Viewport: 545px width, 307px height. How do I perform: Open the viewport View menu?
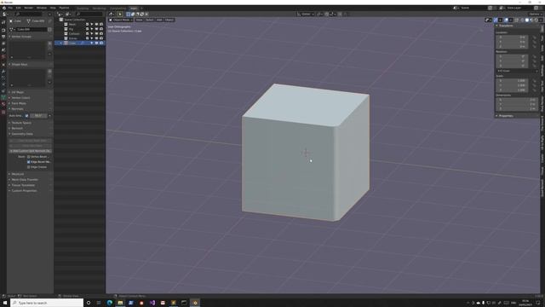[139, 20]
